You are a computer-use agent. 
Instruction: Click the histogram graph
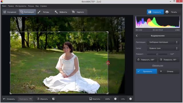tap(158, 22)
